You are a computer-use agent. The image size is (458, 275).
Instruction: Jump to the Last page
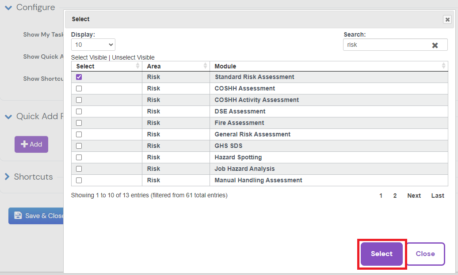[x=437, y=196]
